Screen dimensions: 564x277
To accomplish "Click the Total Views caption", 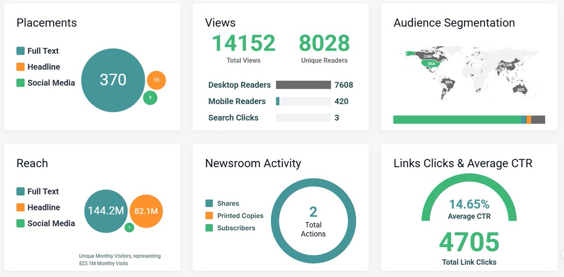I will click(243, 60).
